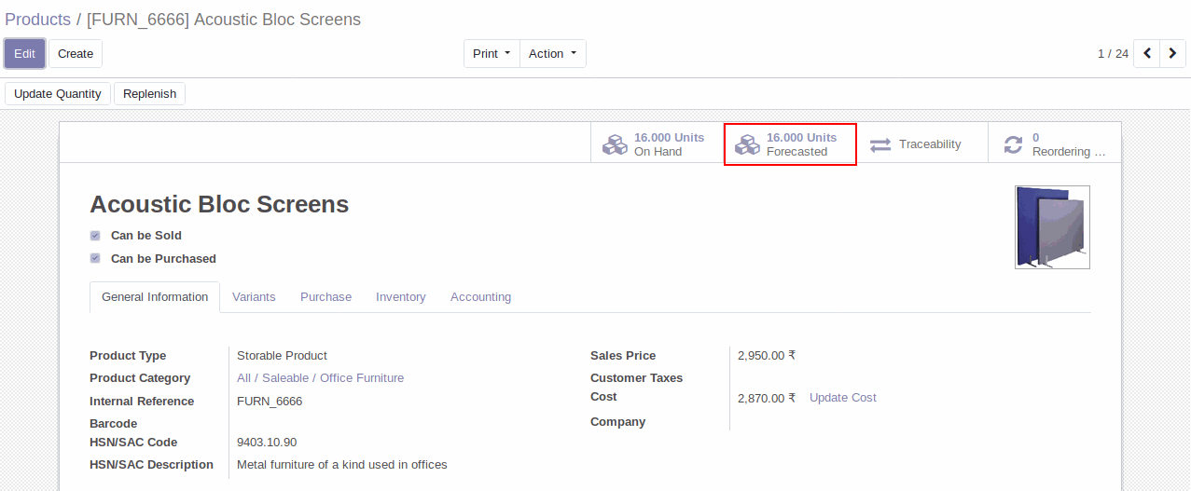Open the Accounting tab
Viewport: 1191px width, 491px height.
480,296
